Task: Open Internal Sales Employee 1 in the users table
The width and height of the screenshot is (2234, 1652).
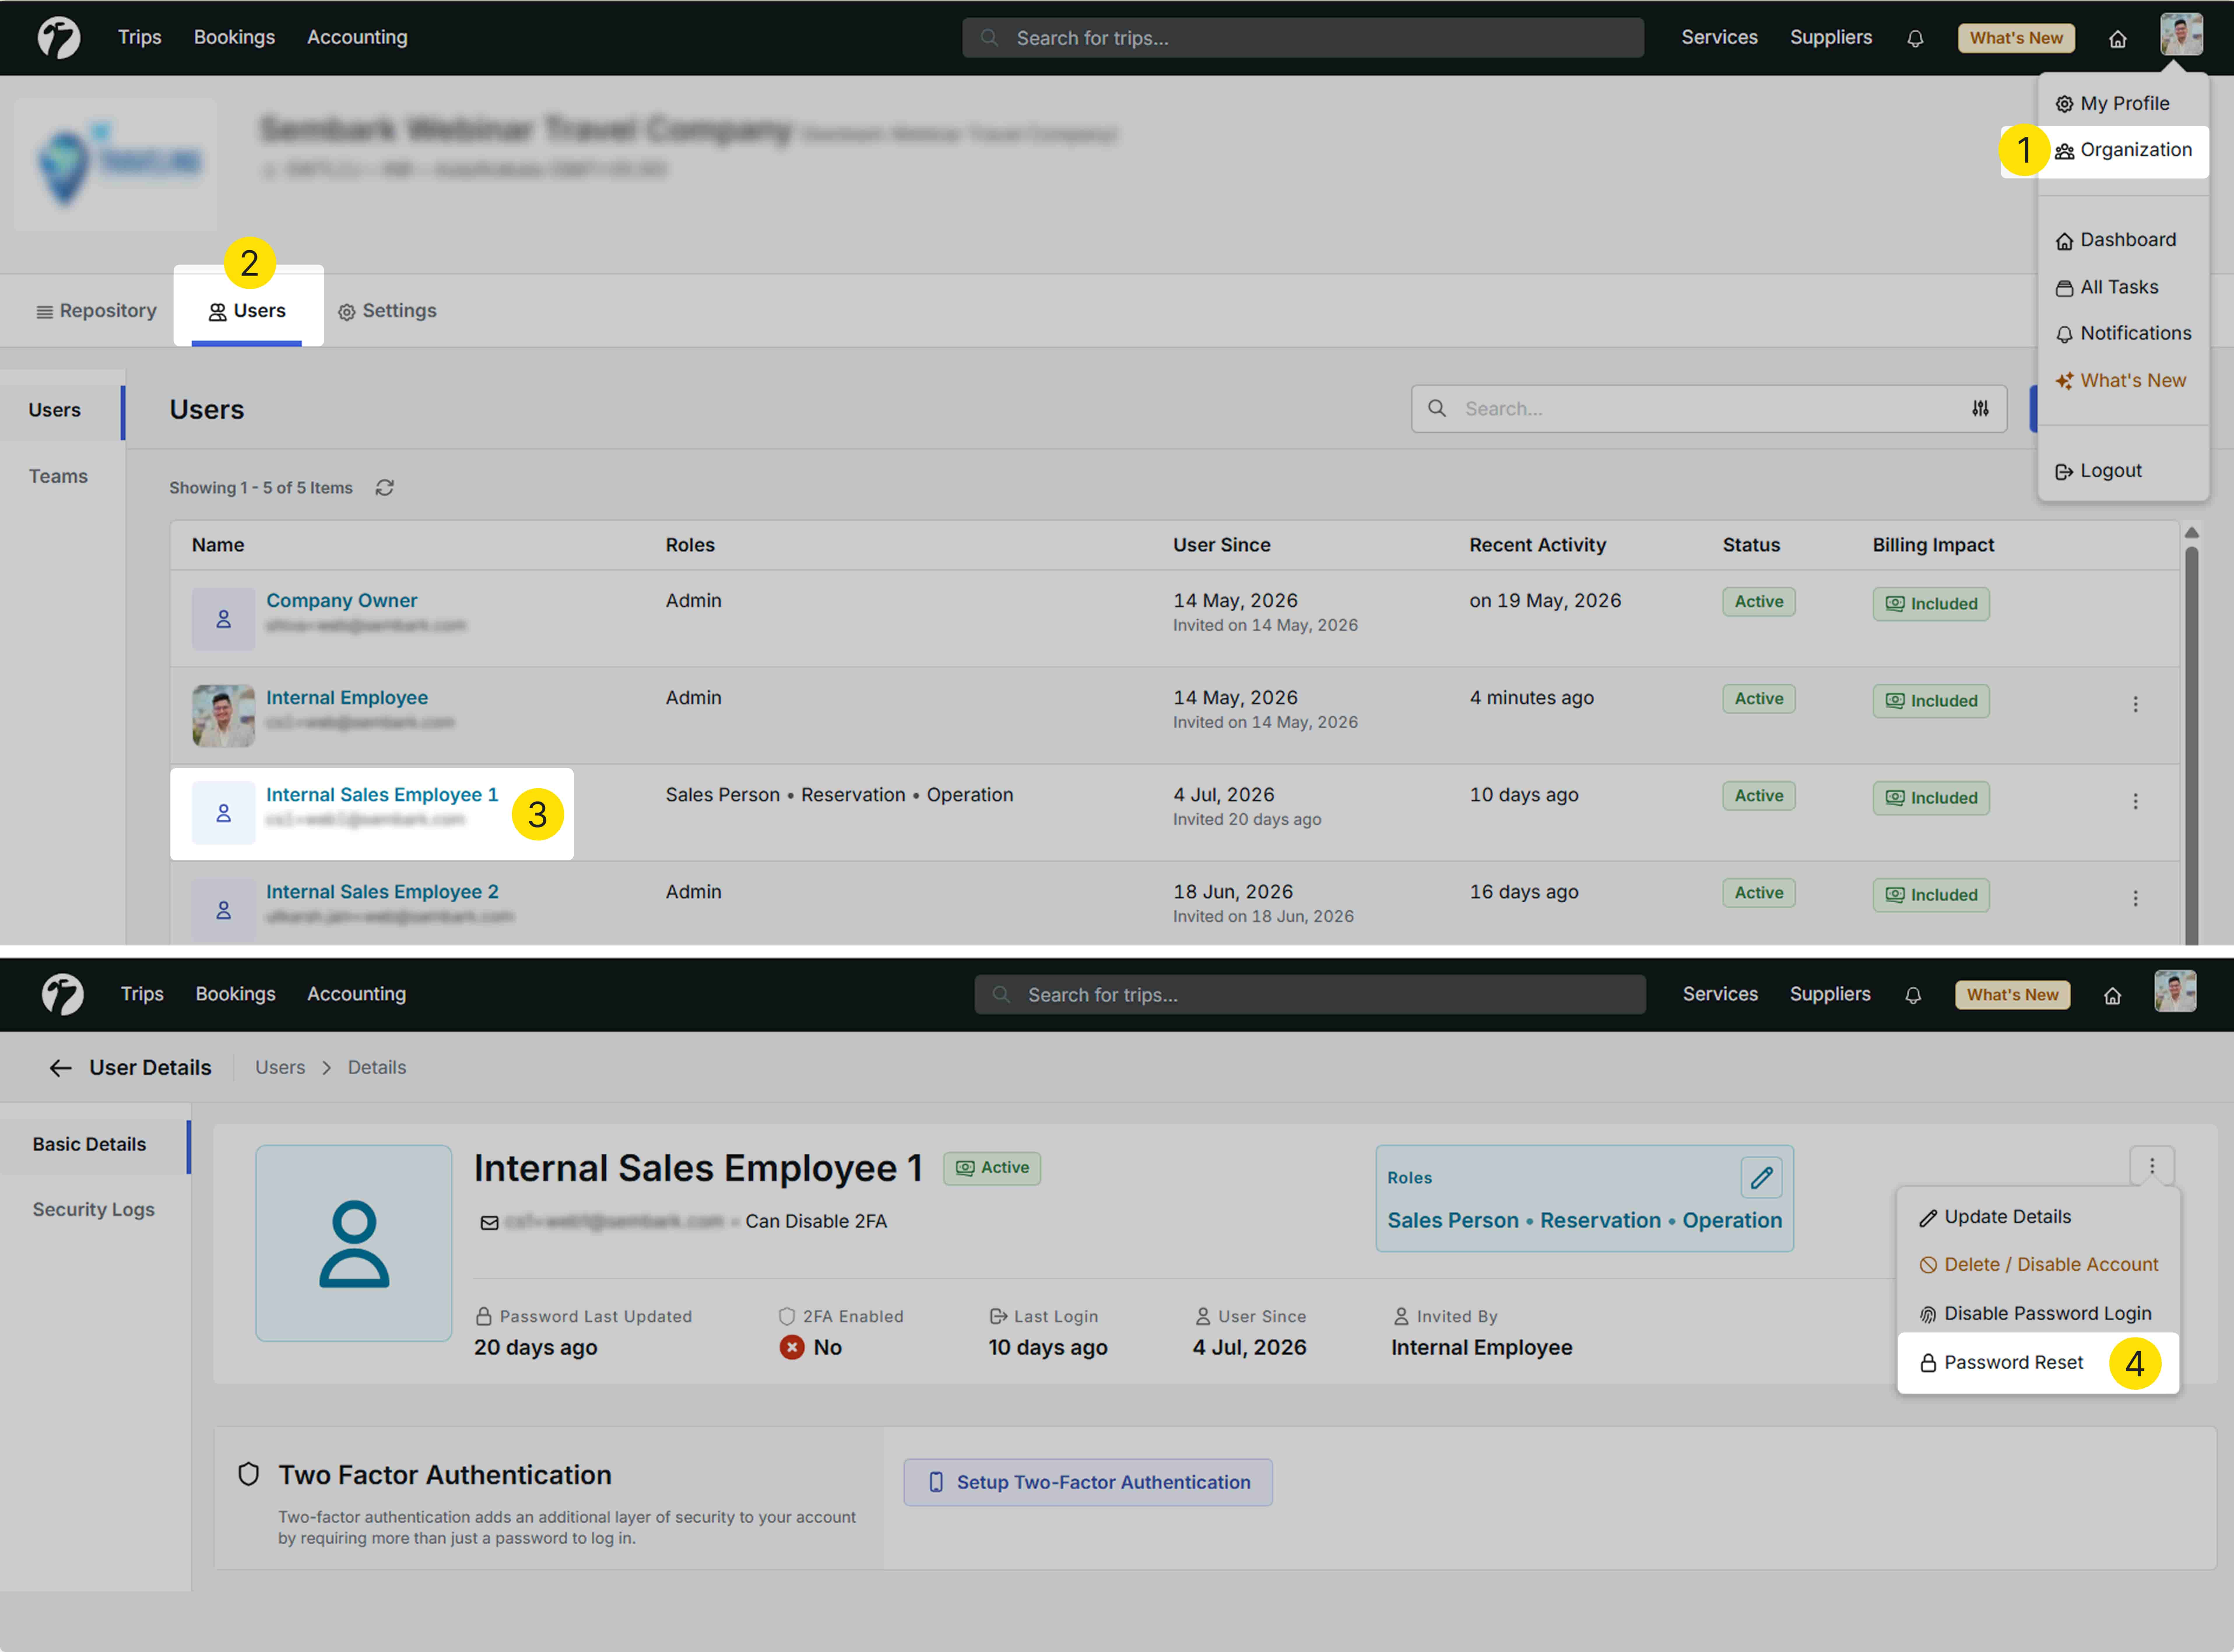Action: tap(382, 795)
